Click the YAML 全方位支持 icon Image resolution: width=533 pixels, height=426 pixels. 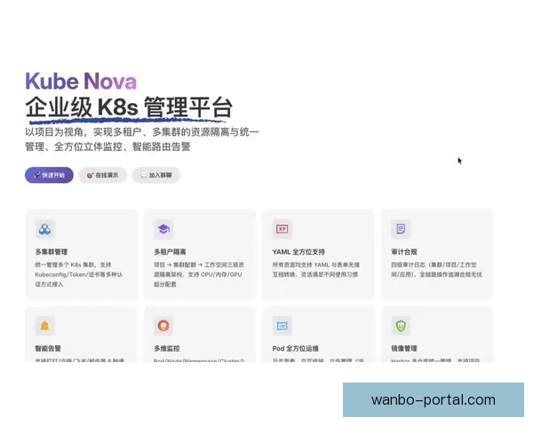tap(282, 229)
